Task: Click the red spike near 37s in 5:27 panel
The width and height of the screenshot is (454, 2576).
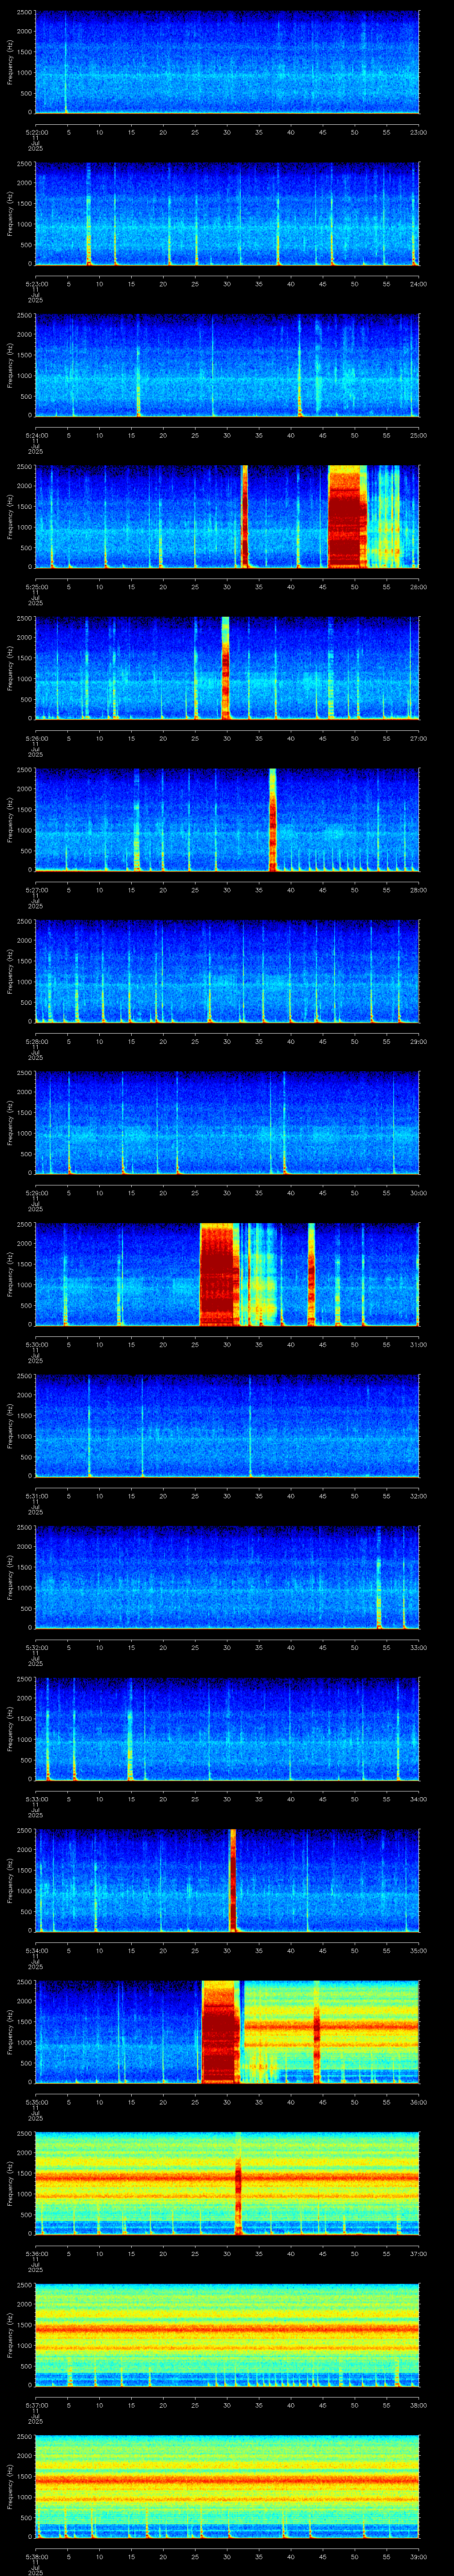Action: (x=272, y=820)
